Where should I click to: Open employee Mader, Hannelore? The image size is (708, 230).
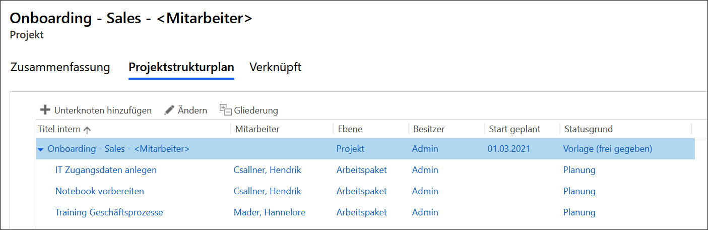pos(270,212)
